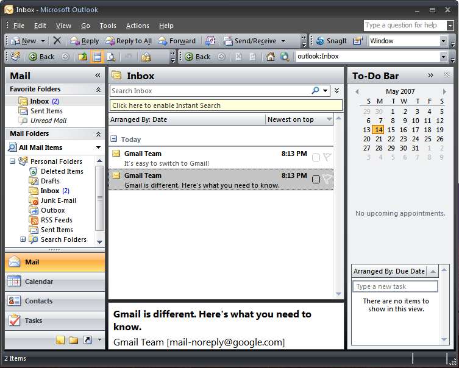This screenshot has width=459, height=368.
Task: Click the outlook:Inbox address field
Action: (x=368, y=57)
